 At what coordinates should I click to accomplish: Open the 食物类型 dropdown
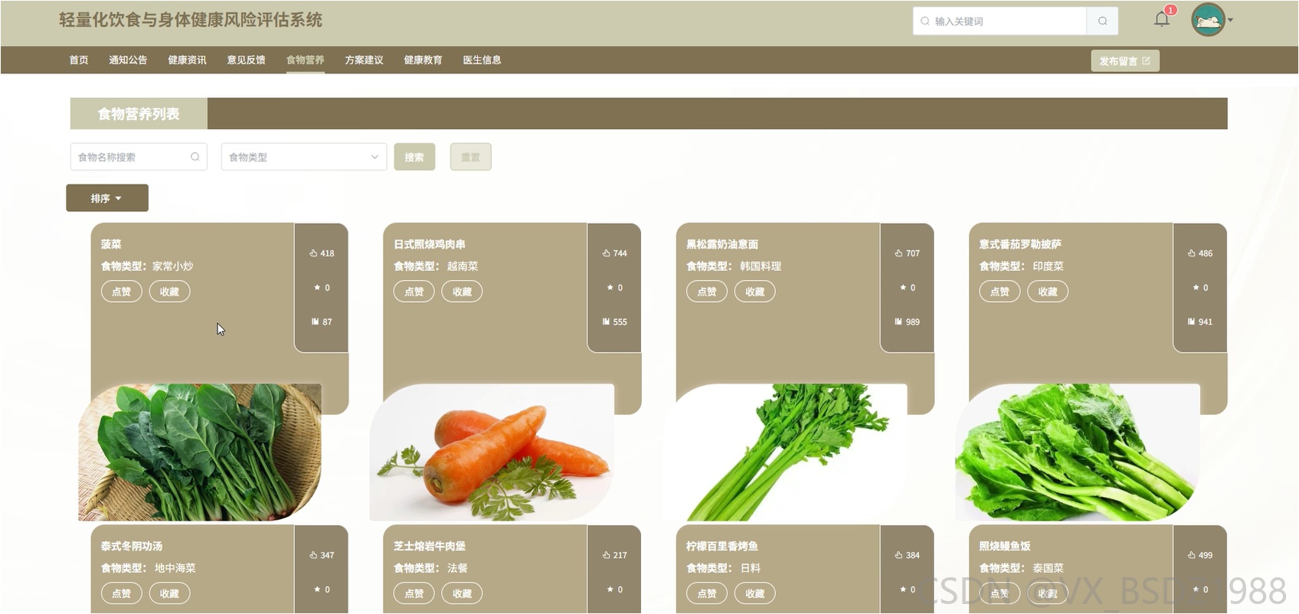(303, 157)
